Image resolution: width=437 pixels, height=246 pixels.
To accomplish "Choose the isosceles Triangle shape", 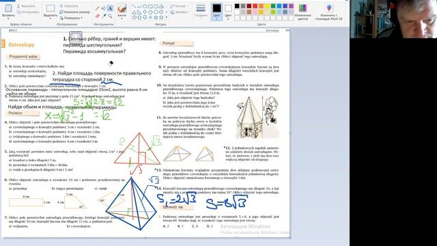I will [135, 12].
